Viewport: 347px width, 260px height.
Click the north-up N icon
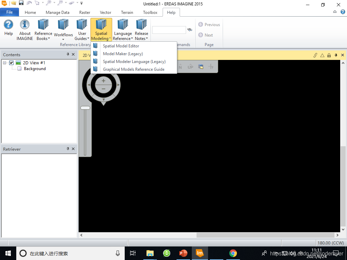pos(180,66)
